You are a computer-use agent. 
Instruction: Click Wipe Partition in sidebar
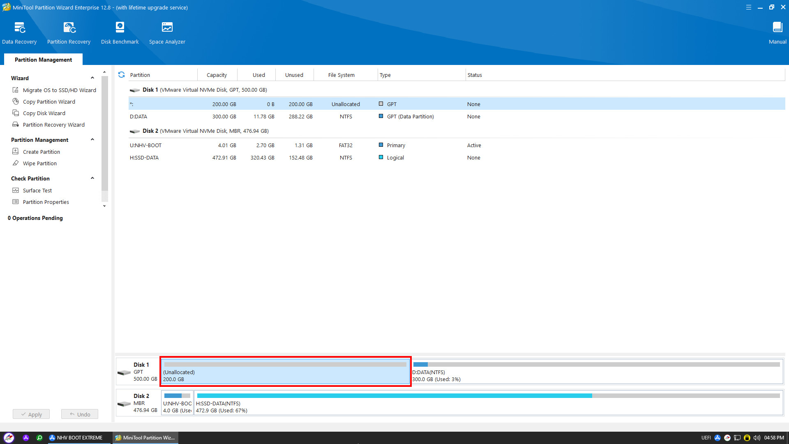[x=39, y=163]
